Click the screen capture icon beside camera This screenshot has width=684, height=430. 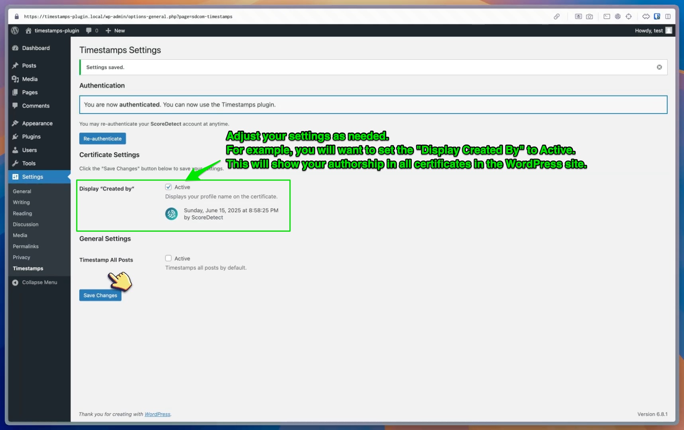tap(578, 16)
